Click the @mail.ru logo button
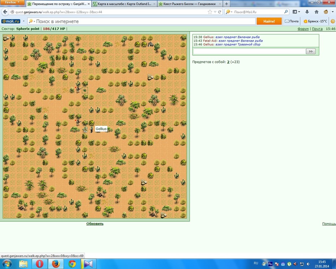336x269 pixels. coord(11,21)
